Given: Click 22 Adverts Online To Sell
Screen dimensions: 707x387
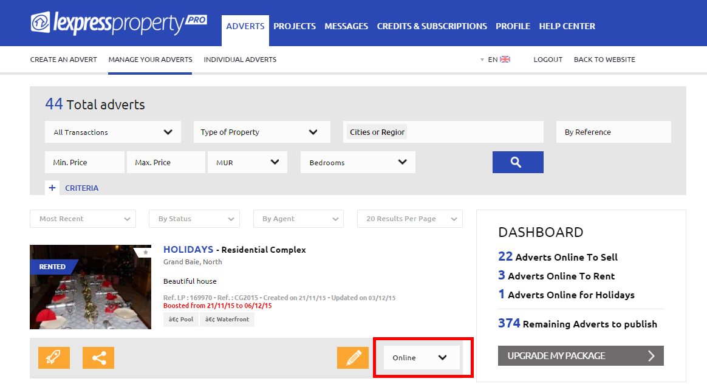Looking at the screenshot, I should coord(558,256).
